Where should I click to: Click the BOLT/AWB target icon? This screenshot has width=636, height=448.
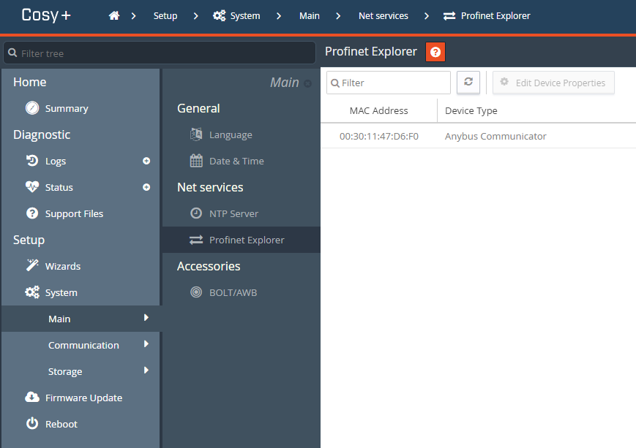(x=196, y=292)
